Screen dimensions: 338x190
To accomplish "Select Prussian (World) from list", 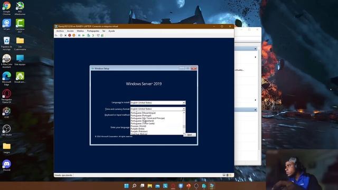I will pyautogui.click(x=138, y=126).
